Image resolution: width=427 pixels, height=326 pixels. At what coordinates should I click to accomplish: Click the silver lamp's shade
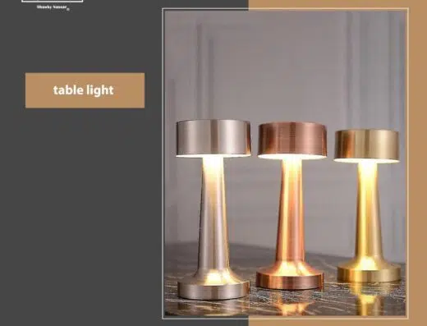[x=213, y=138]
